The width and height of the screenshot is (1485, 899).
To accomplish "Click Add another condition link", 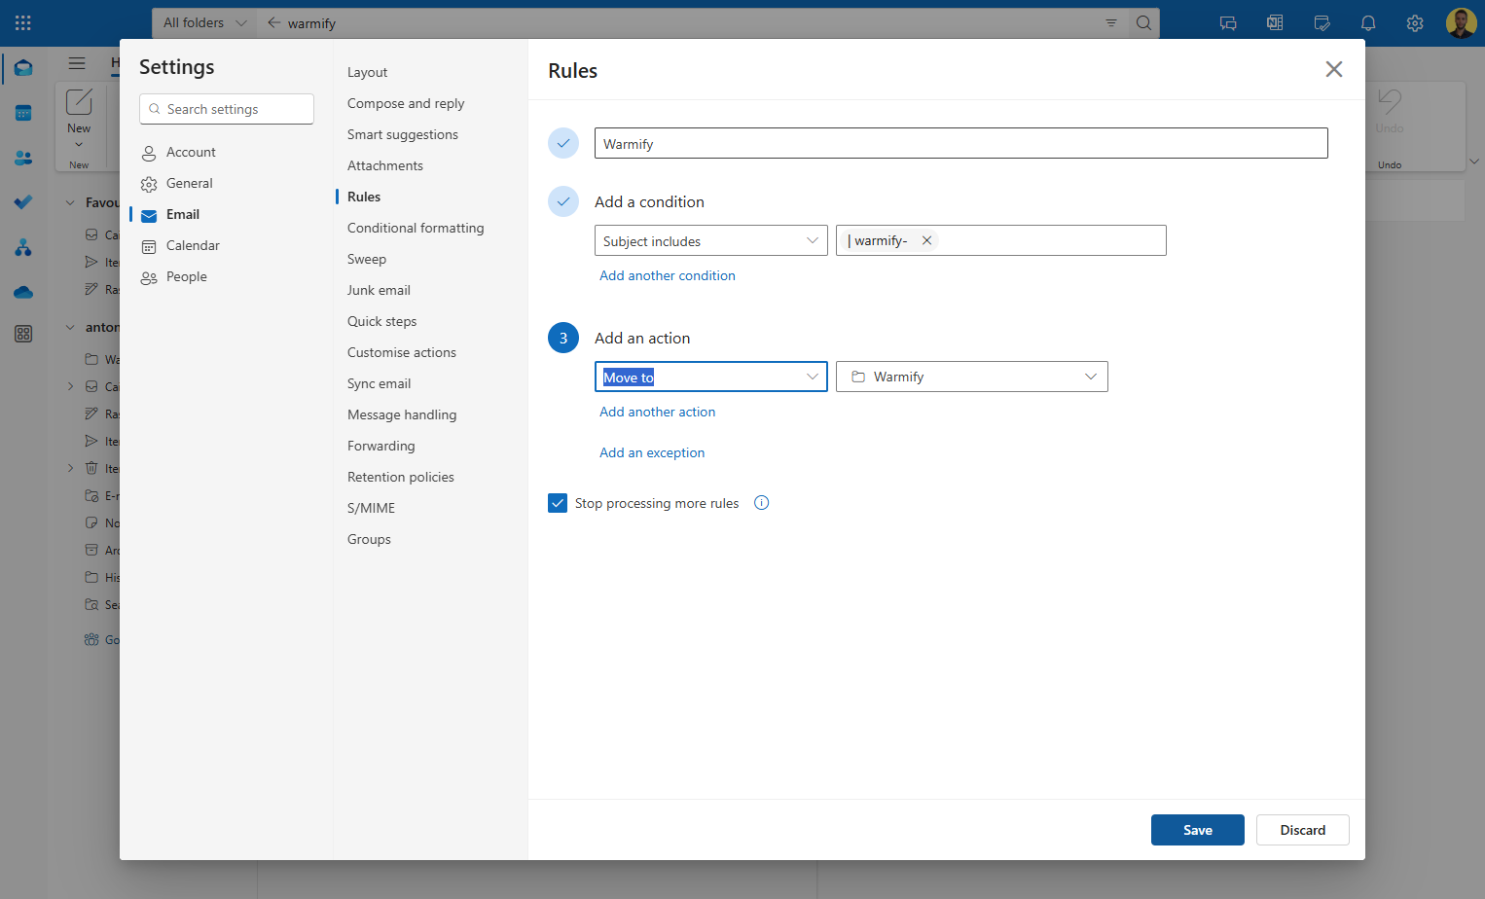I will click(668, 275).
